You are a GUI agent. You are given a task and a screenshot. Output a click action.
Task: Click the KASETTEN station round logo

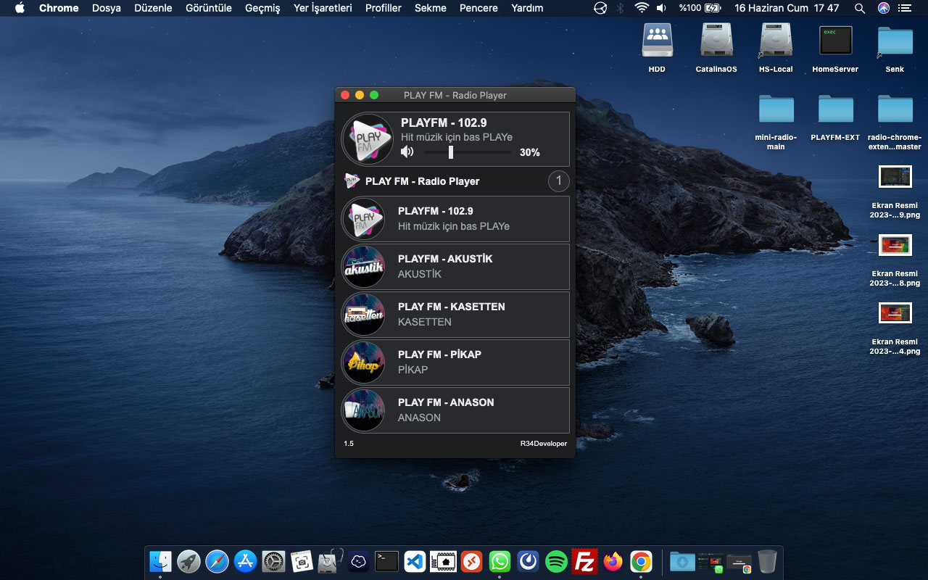(363, 315)
